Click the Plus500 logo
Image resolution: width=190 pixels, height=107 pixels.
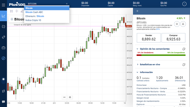[17, 4]
